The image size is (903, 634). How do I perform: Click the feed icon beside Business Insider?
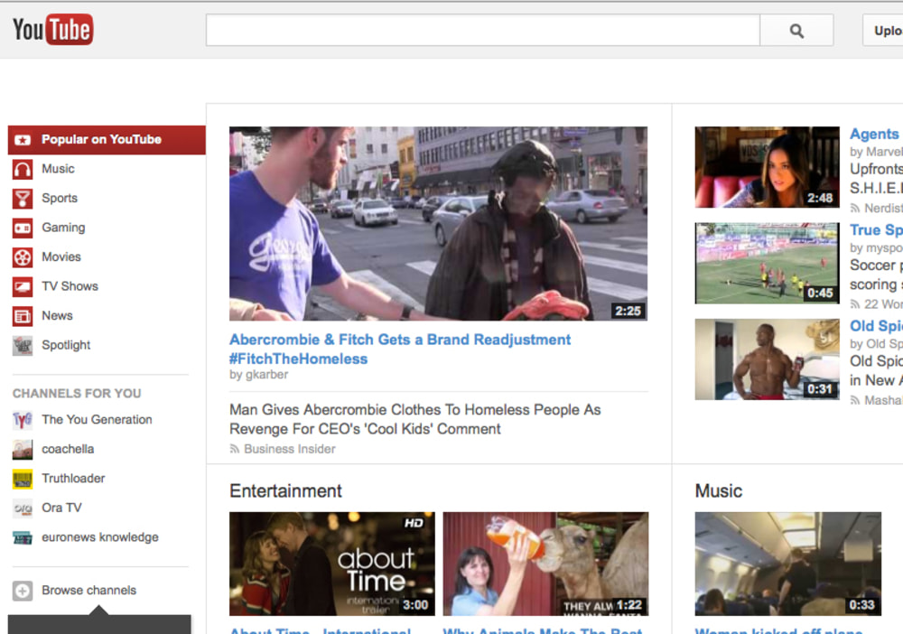[x=235, y=449]
